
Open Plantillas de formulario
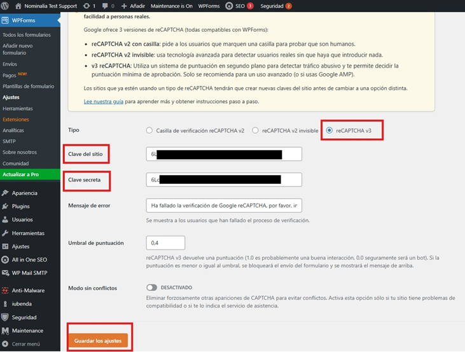(29, 87)
